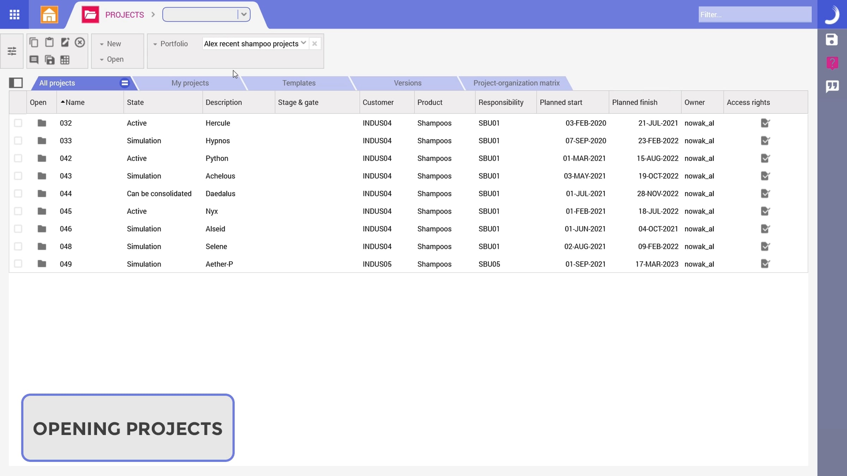Go to the home page icon

(x=49, y=14)
